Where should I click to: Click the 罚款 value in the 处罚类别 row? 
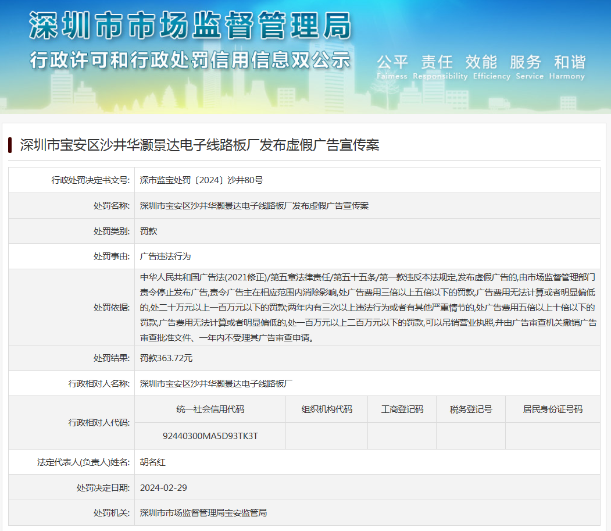(149, 231)
